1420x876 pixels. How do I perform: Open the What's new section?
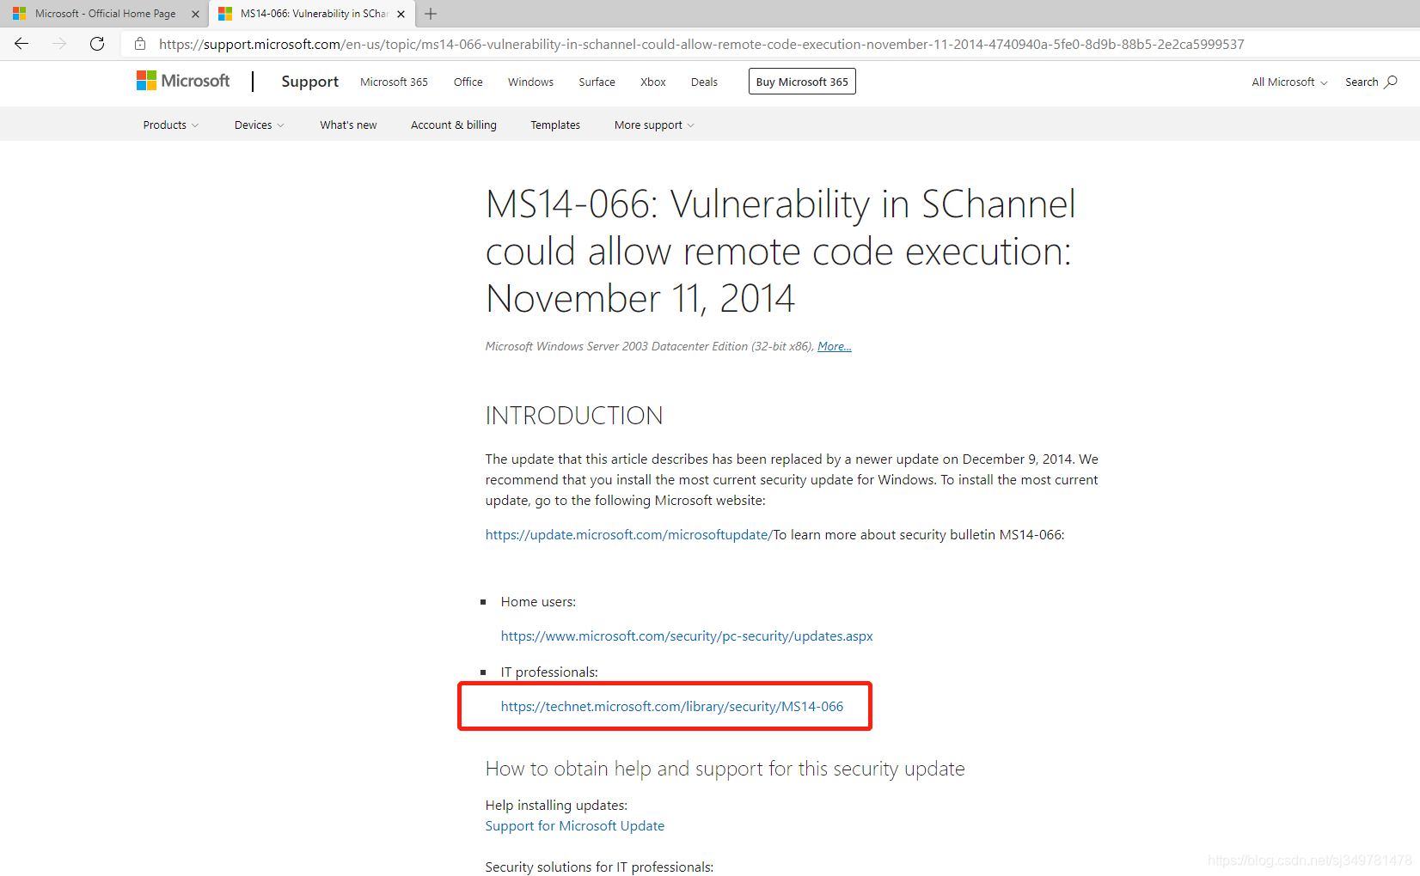(348, 125)
